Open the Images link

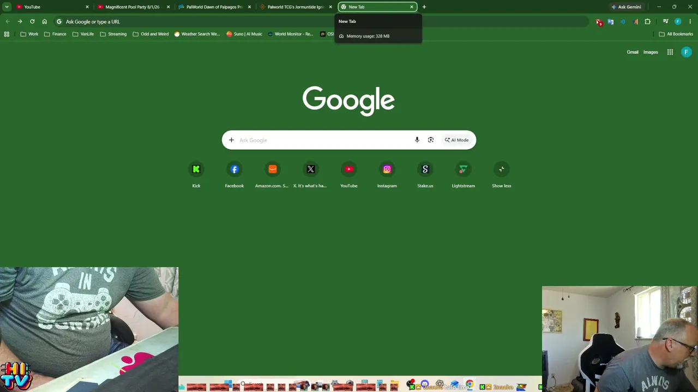point(651,52)
